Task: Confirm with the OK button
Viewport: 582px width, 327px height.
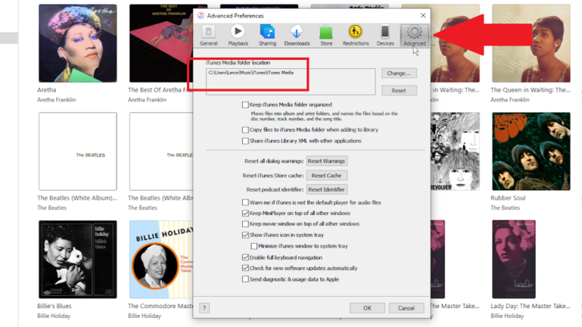Action: click(x=367, y=308)
